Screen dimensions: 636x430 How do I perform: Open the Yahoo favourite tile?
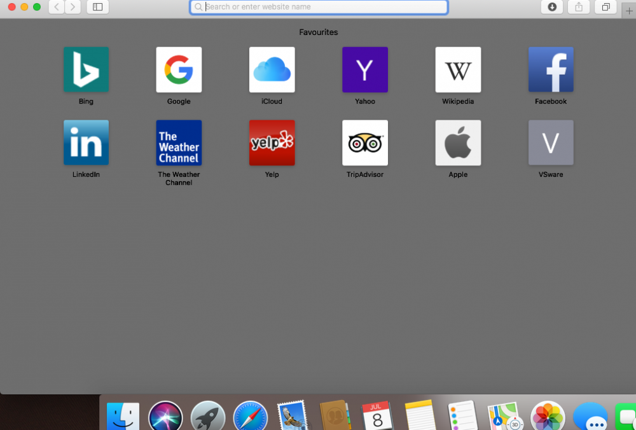(365, 69)
